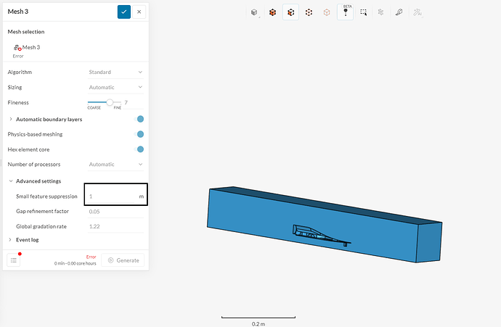Viewport: 501px width, 327px height.
Task: Open Number of processors dropdown
Action: tap(115, 165)
